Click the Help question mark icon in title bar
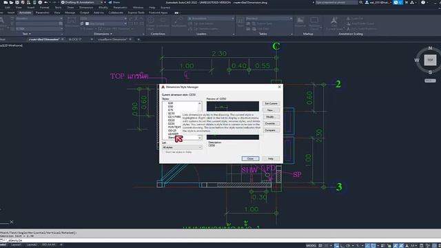 coord(423,2)
